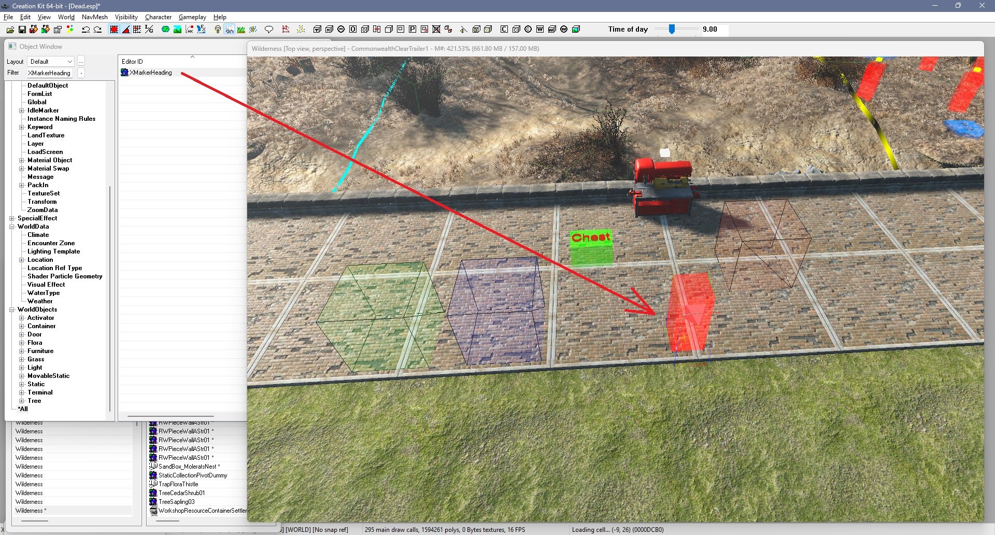The image size is (995, 535).
Task: Expand the IdleMarker tree node
Action: tap(22, 110)
